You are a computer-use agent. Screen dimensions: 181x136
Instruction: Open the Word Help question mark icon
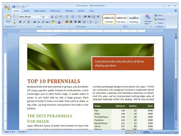[175, 11]
